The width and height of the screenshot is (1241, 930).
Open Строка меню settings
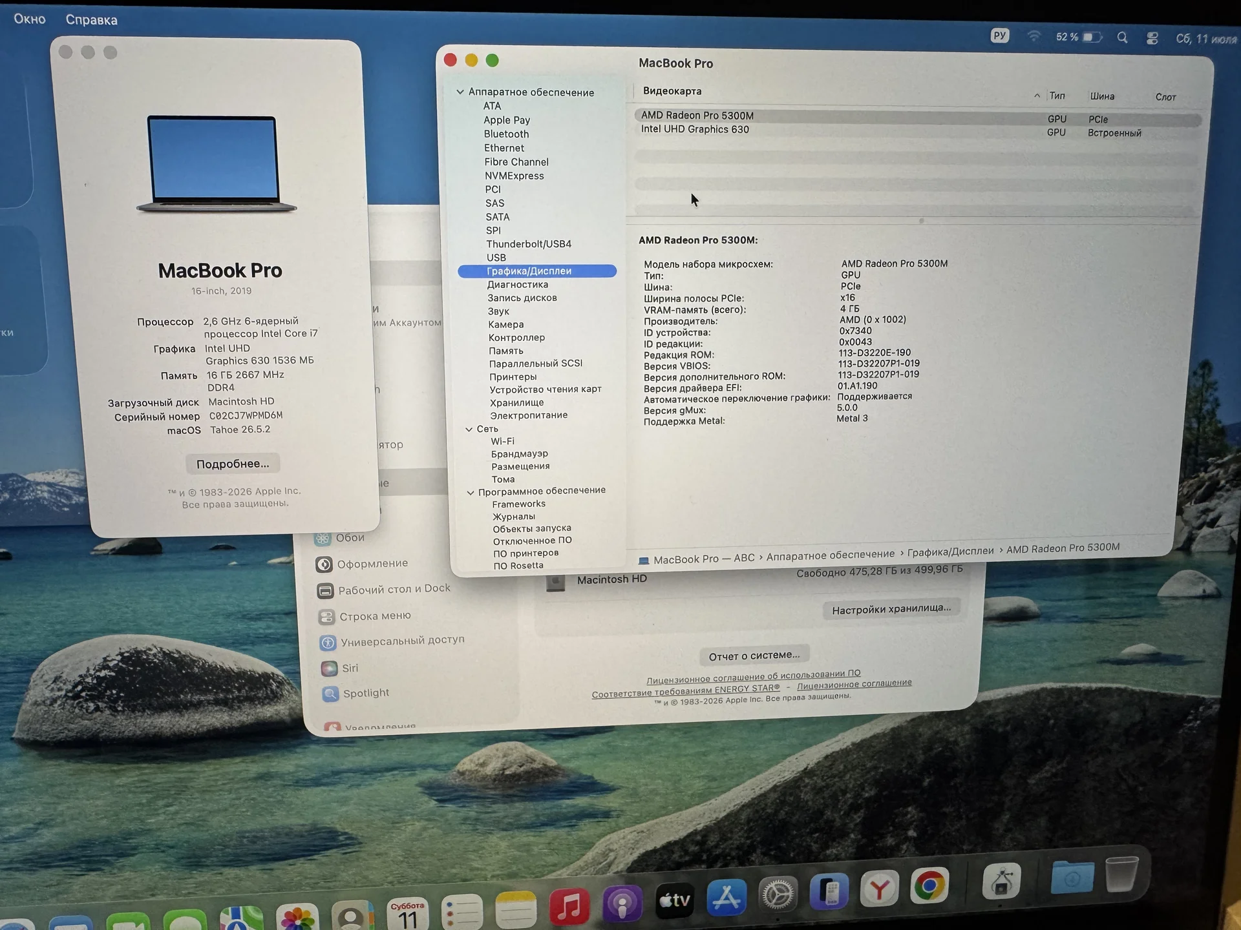point(365,616)
